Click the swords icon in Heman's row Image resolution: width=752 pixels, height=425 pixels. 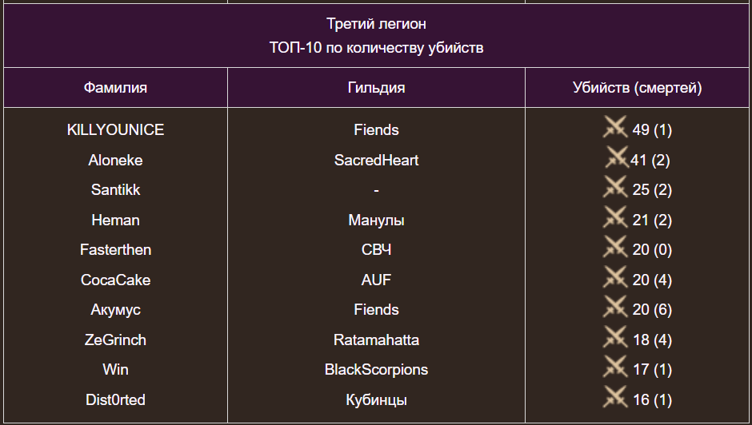click(615, 218)
